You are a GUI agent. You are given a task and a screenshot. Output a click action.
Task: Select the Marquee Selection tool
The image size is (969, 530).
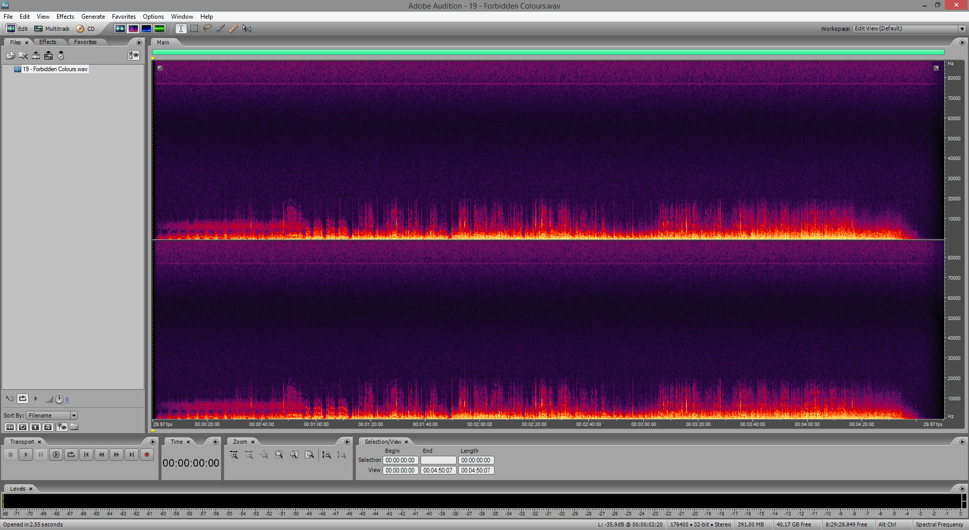click(194, 28)
